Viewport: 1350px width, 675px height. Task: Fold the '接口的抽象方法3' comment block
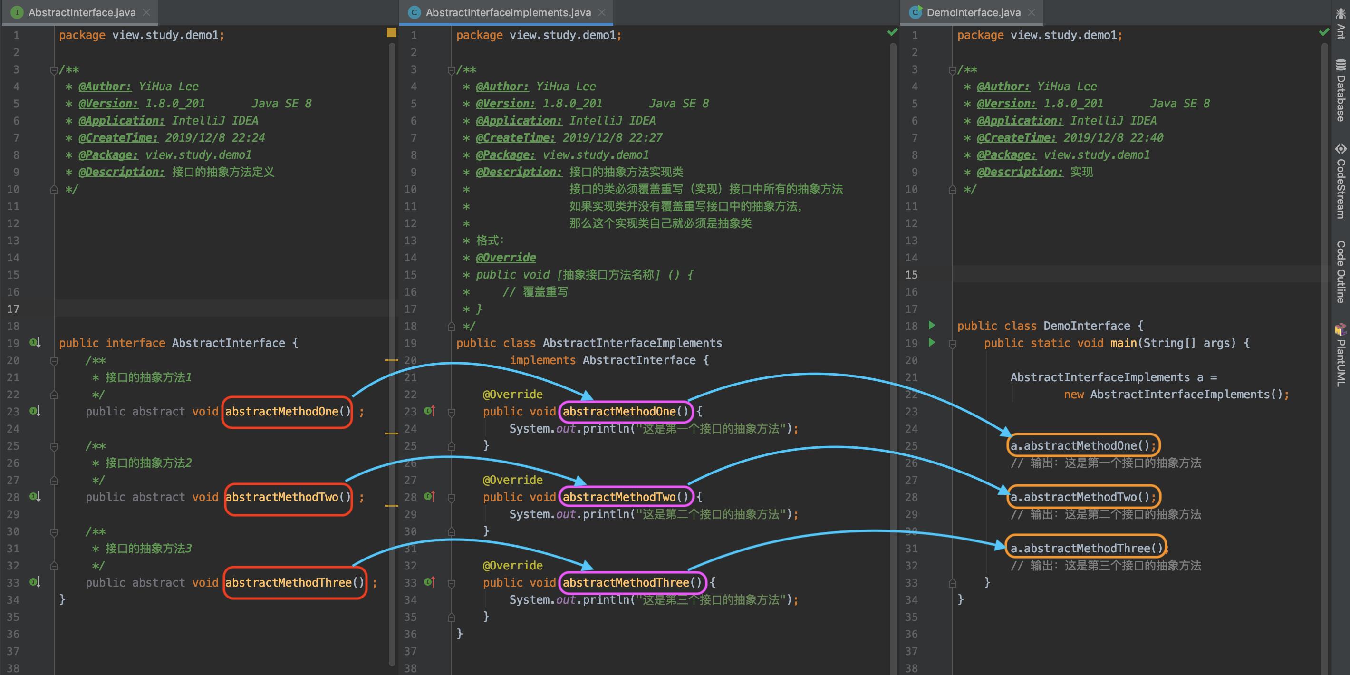[x=53, y=532]
